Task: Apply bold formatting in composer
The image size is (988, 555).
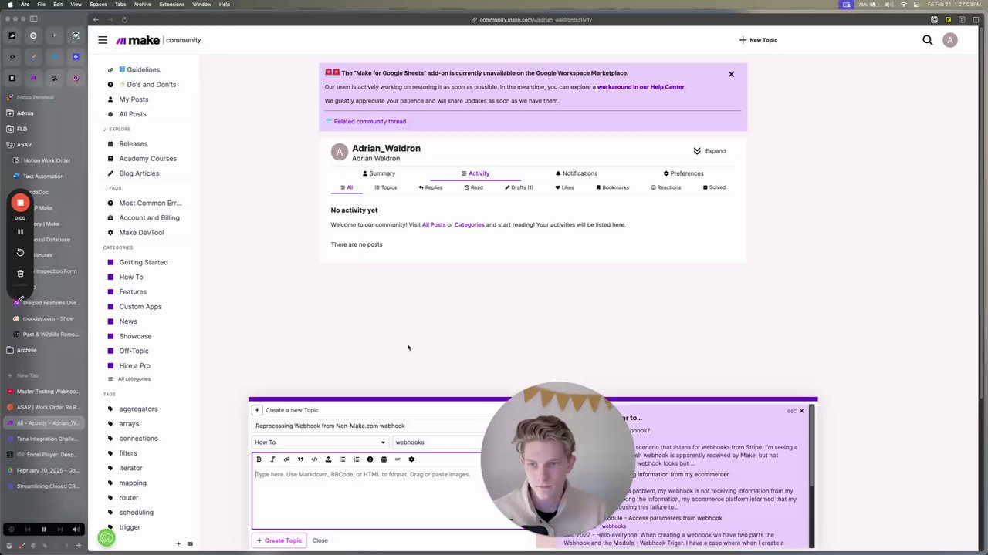Action: 259,459
